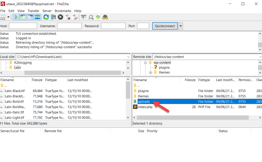This screenshot has width=262, height=162.
Task: Collapse the wp-content tree node
Action: [x=145, y=63]
